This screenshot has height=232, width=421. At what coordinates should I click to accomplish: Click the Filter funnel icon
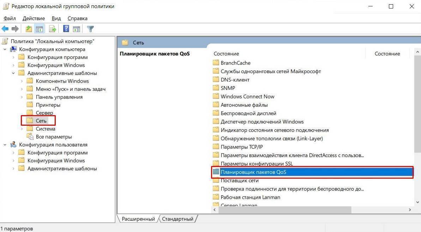[x=90, y=29]
